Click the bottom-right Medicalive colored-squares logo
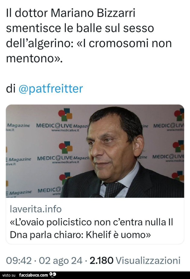This screenshot has height=279, width=190. tap(178, 176)
